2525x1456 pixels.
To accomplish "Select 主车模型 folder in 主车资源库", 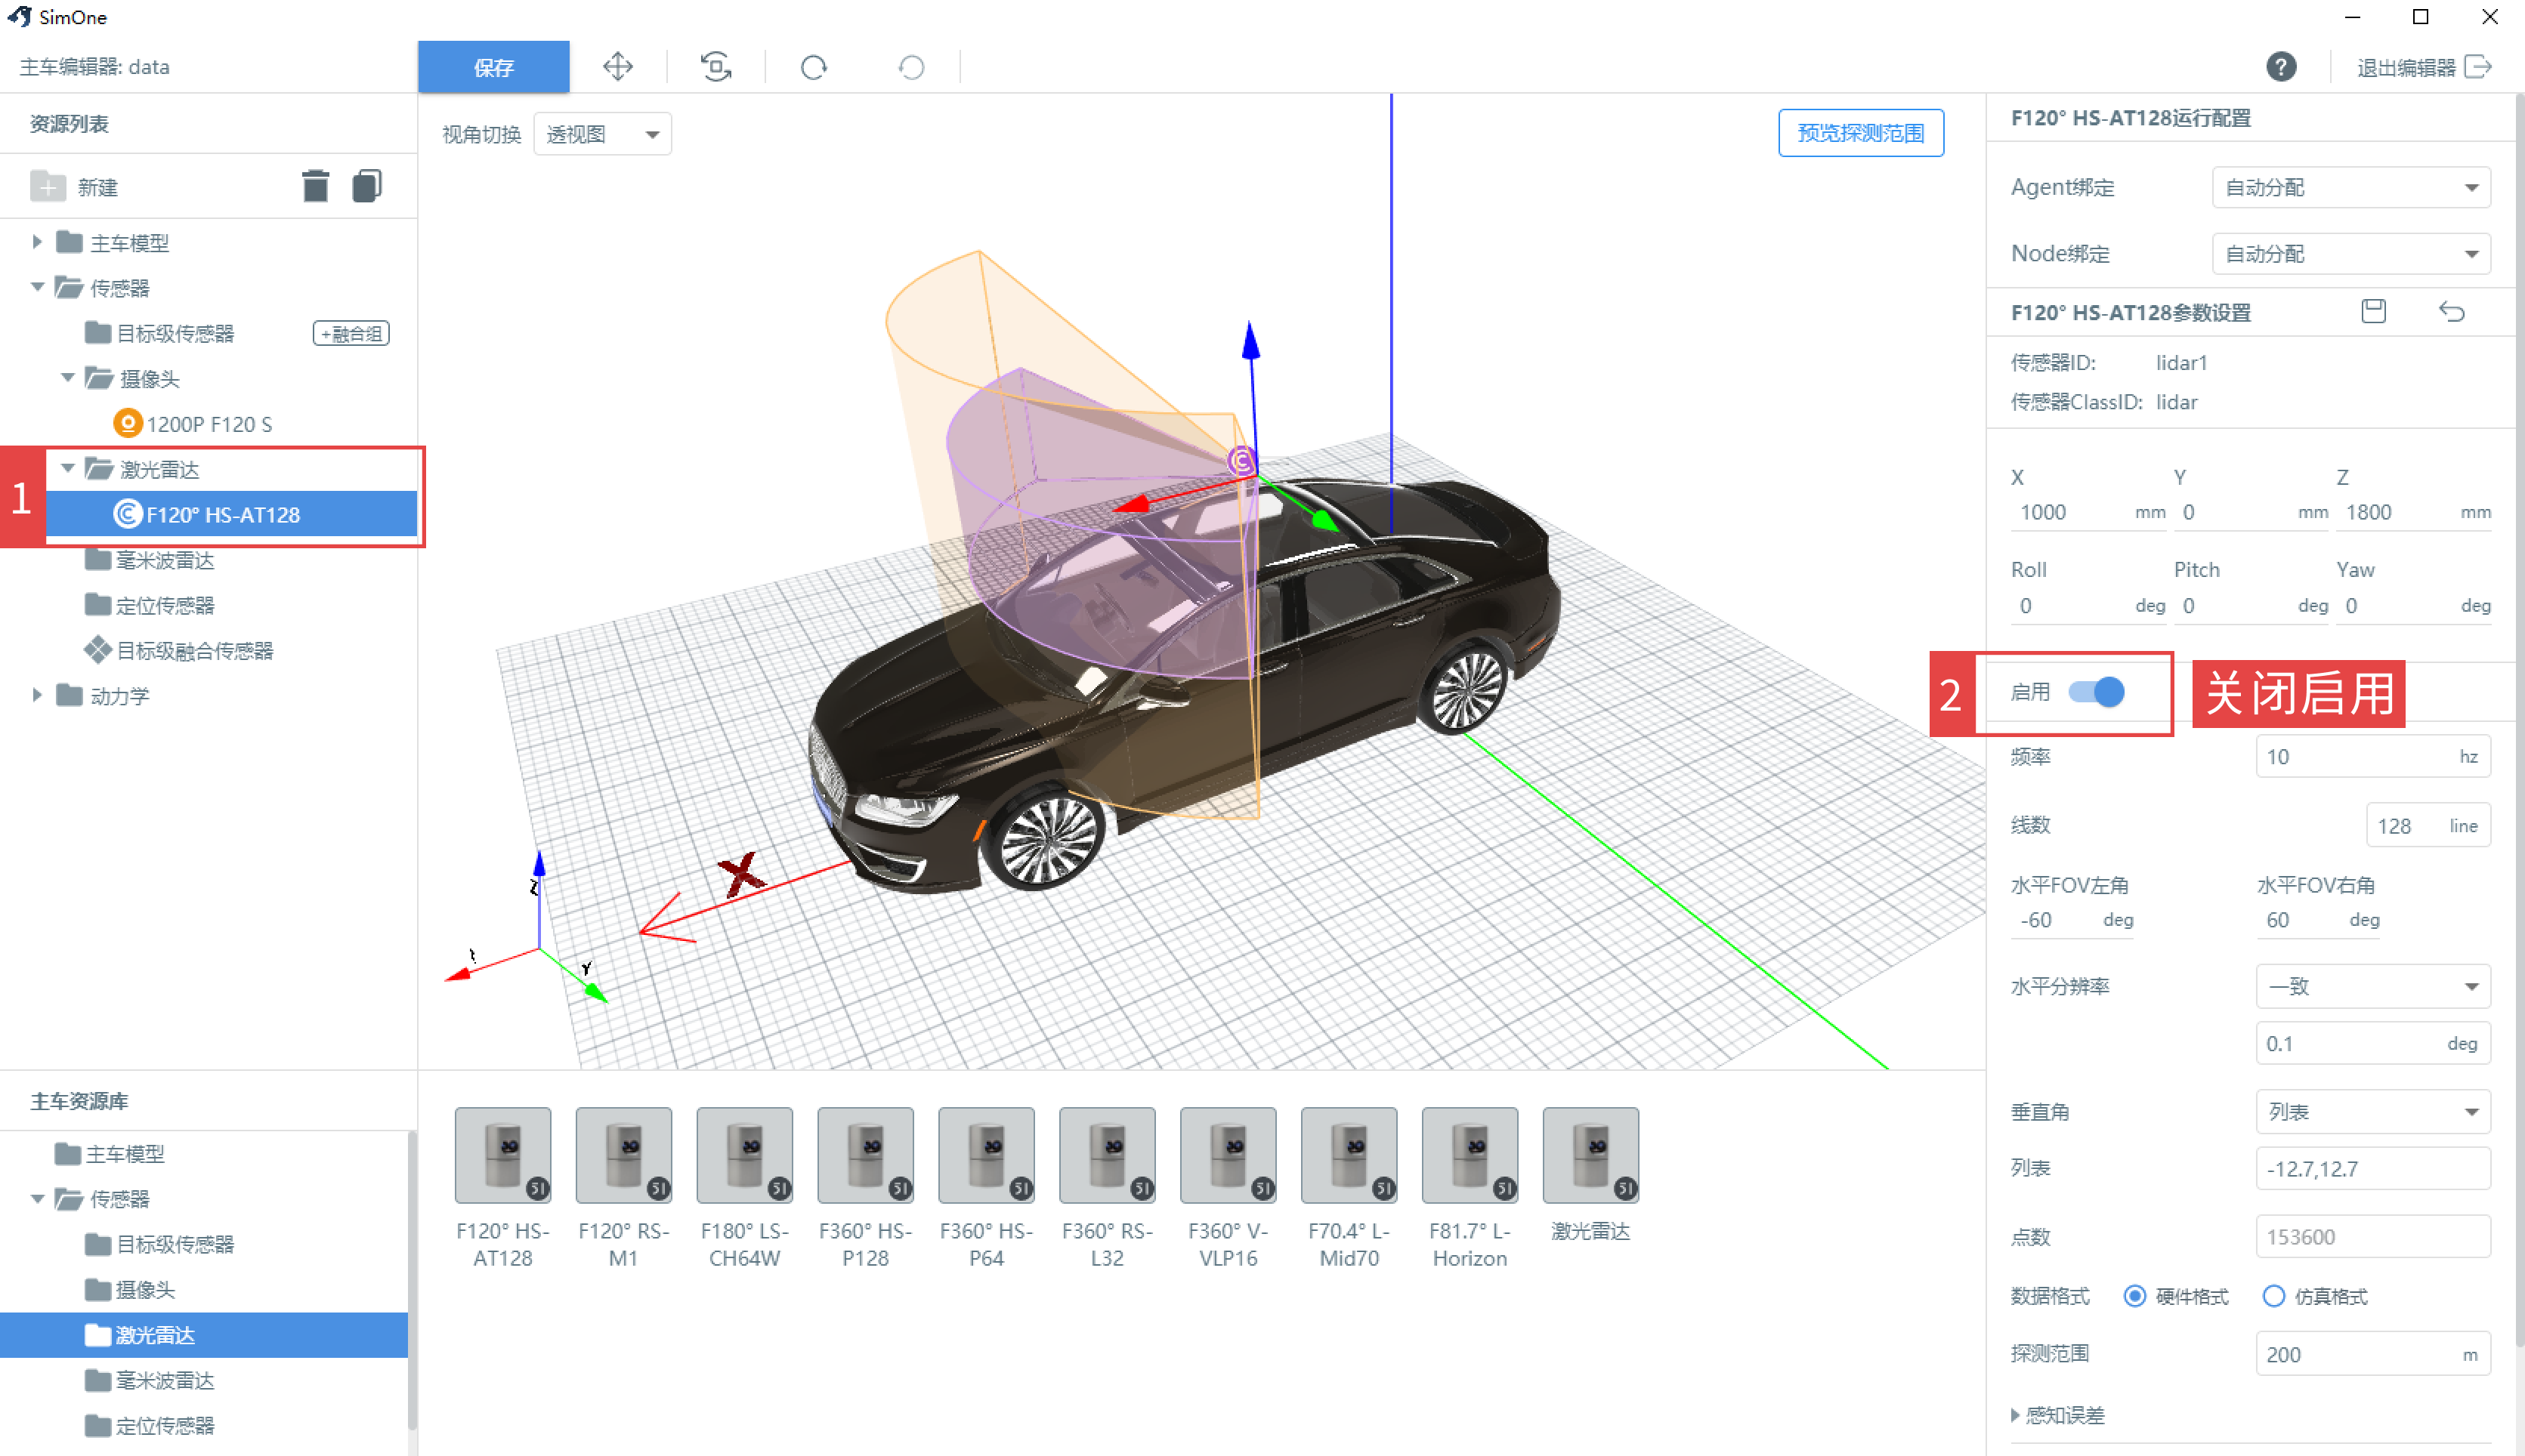I will tap(110, 1153).
